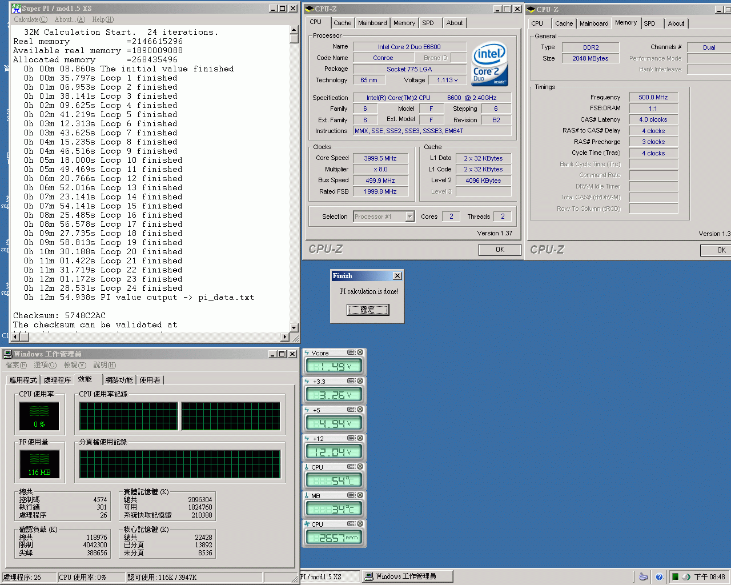Open the 檔案(F) menu in Task Manager

[x=16, y=365]
